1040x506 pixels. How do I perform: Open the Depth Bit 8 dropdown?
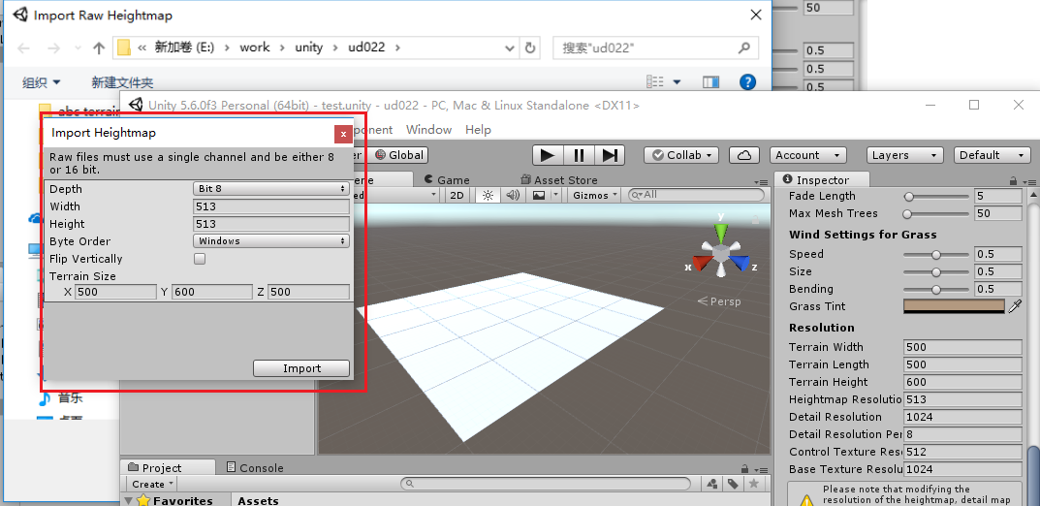pyautogui.click(x=271, y=189)
